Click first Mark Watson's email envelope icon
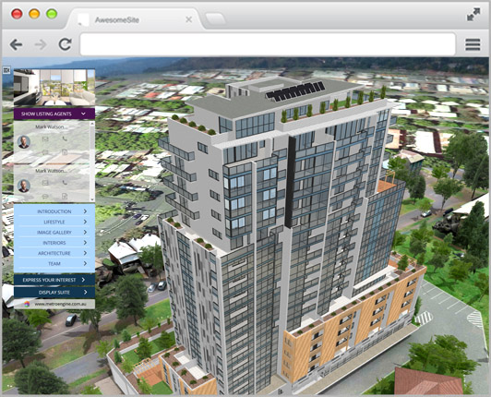491x397 pixels. (x=45, y=138)
